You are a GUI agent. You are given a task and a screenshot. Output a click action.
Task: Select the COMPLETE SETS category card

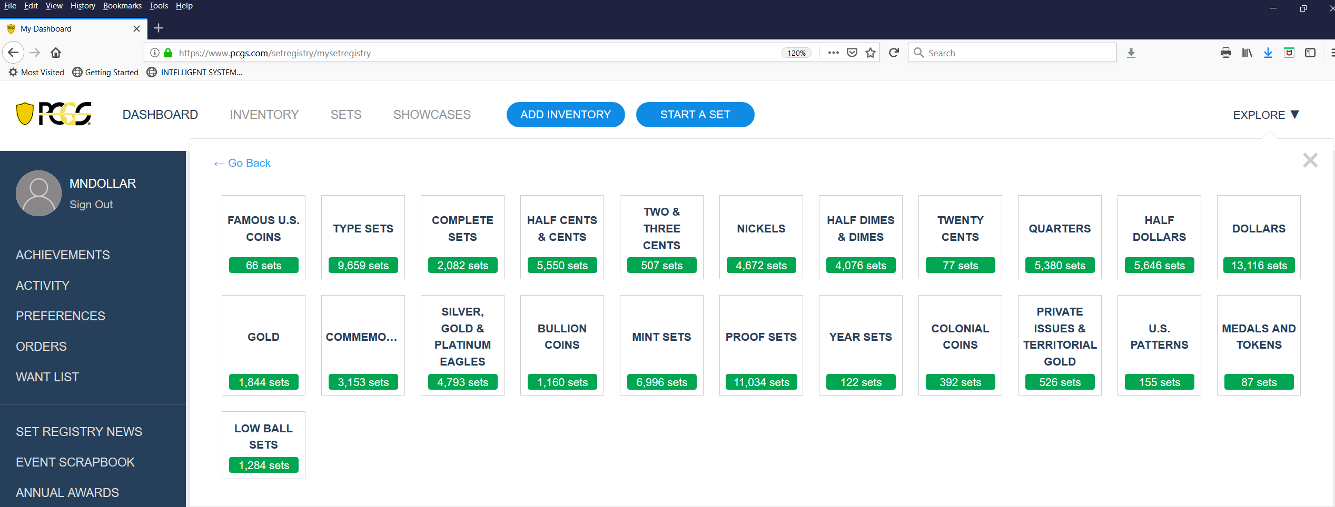[x=462, y=237]
